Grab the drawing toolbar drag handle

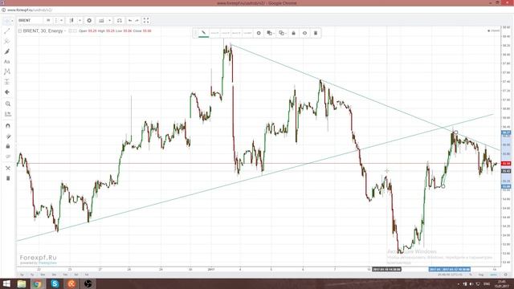[196, 33]
